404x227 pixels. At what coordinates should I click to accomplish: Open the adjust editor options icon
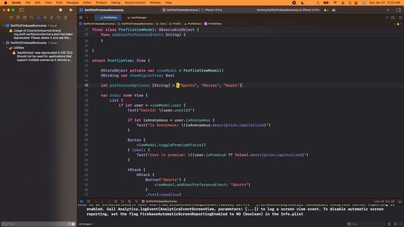[x=393, y=18]
